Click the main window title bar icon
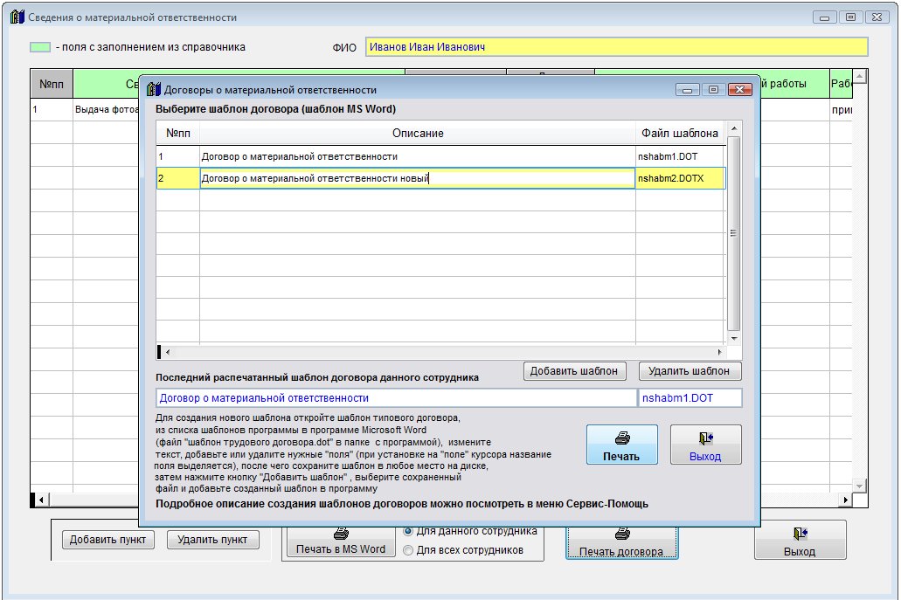Viewport: 901px width, 600px height. (x=17, y=17)
